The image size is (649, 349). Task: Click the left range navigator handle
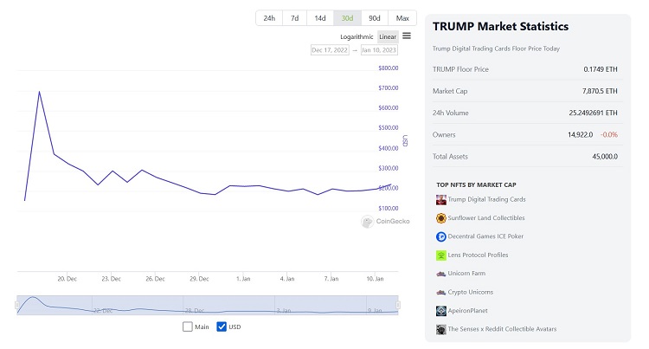point(17,305)
